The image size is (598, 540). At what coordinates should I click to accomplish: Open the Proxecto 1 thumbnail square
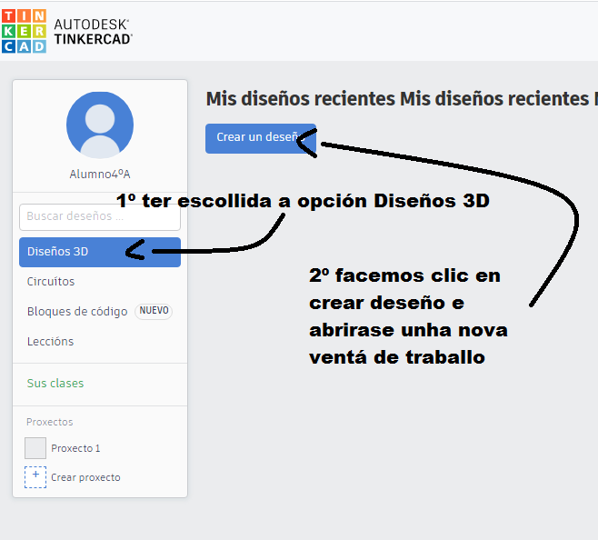pyautogui.click(x=35, y=448)
